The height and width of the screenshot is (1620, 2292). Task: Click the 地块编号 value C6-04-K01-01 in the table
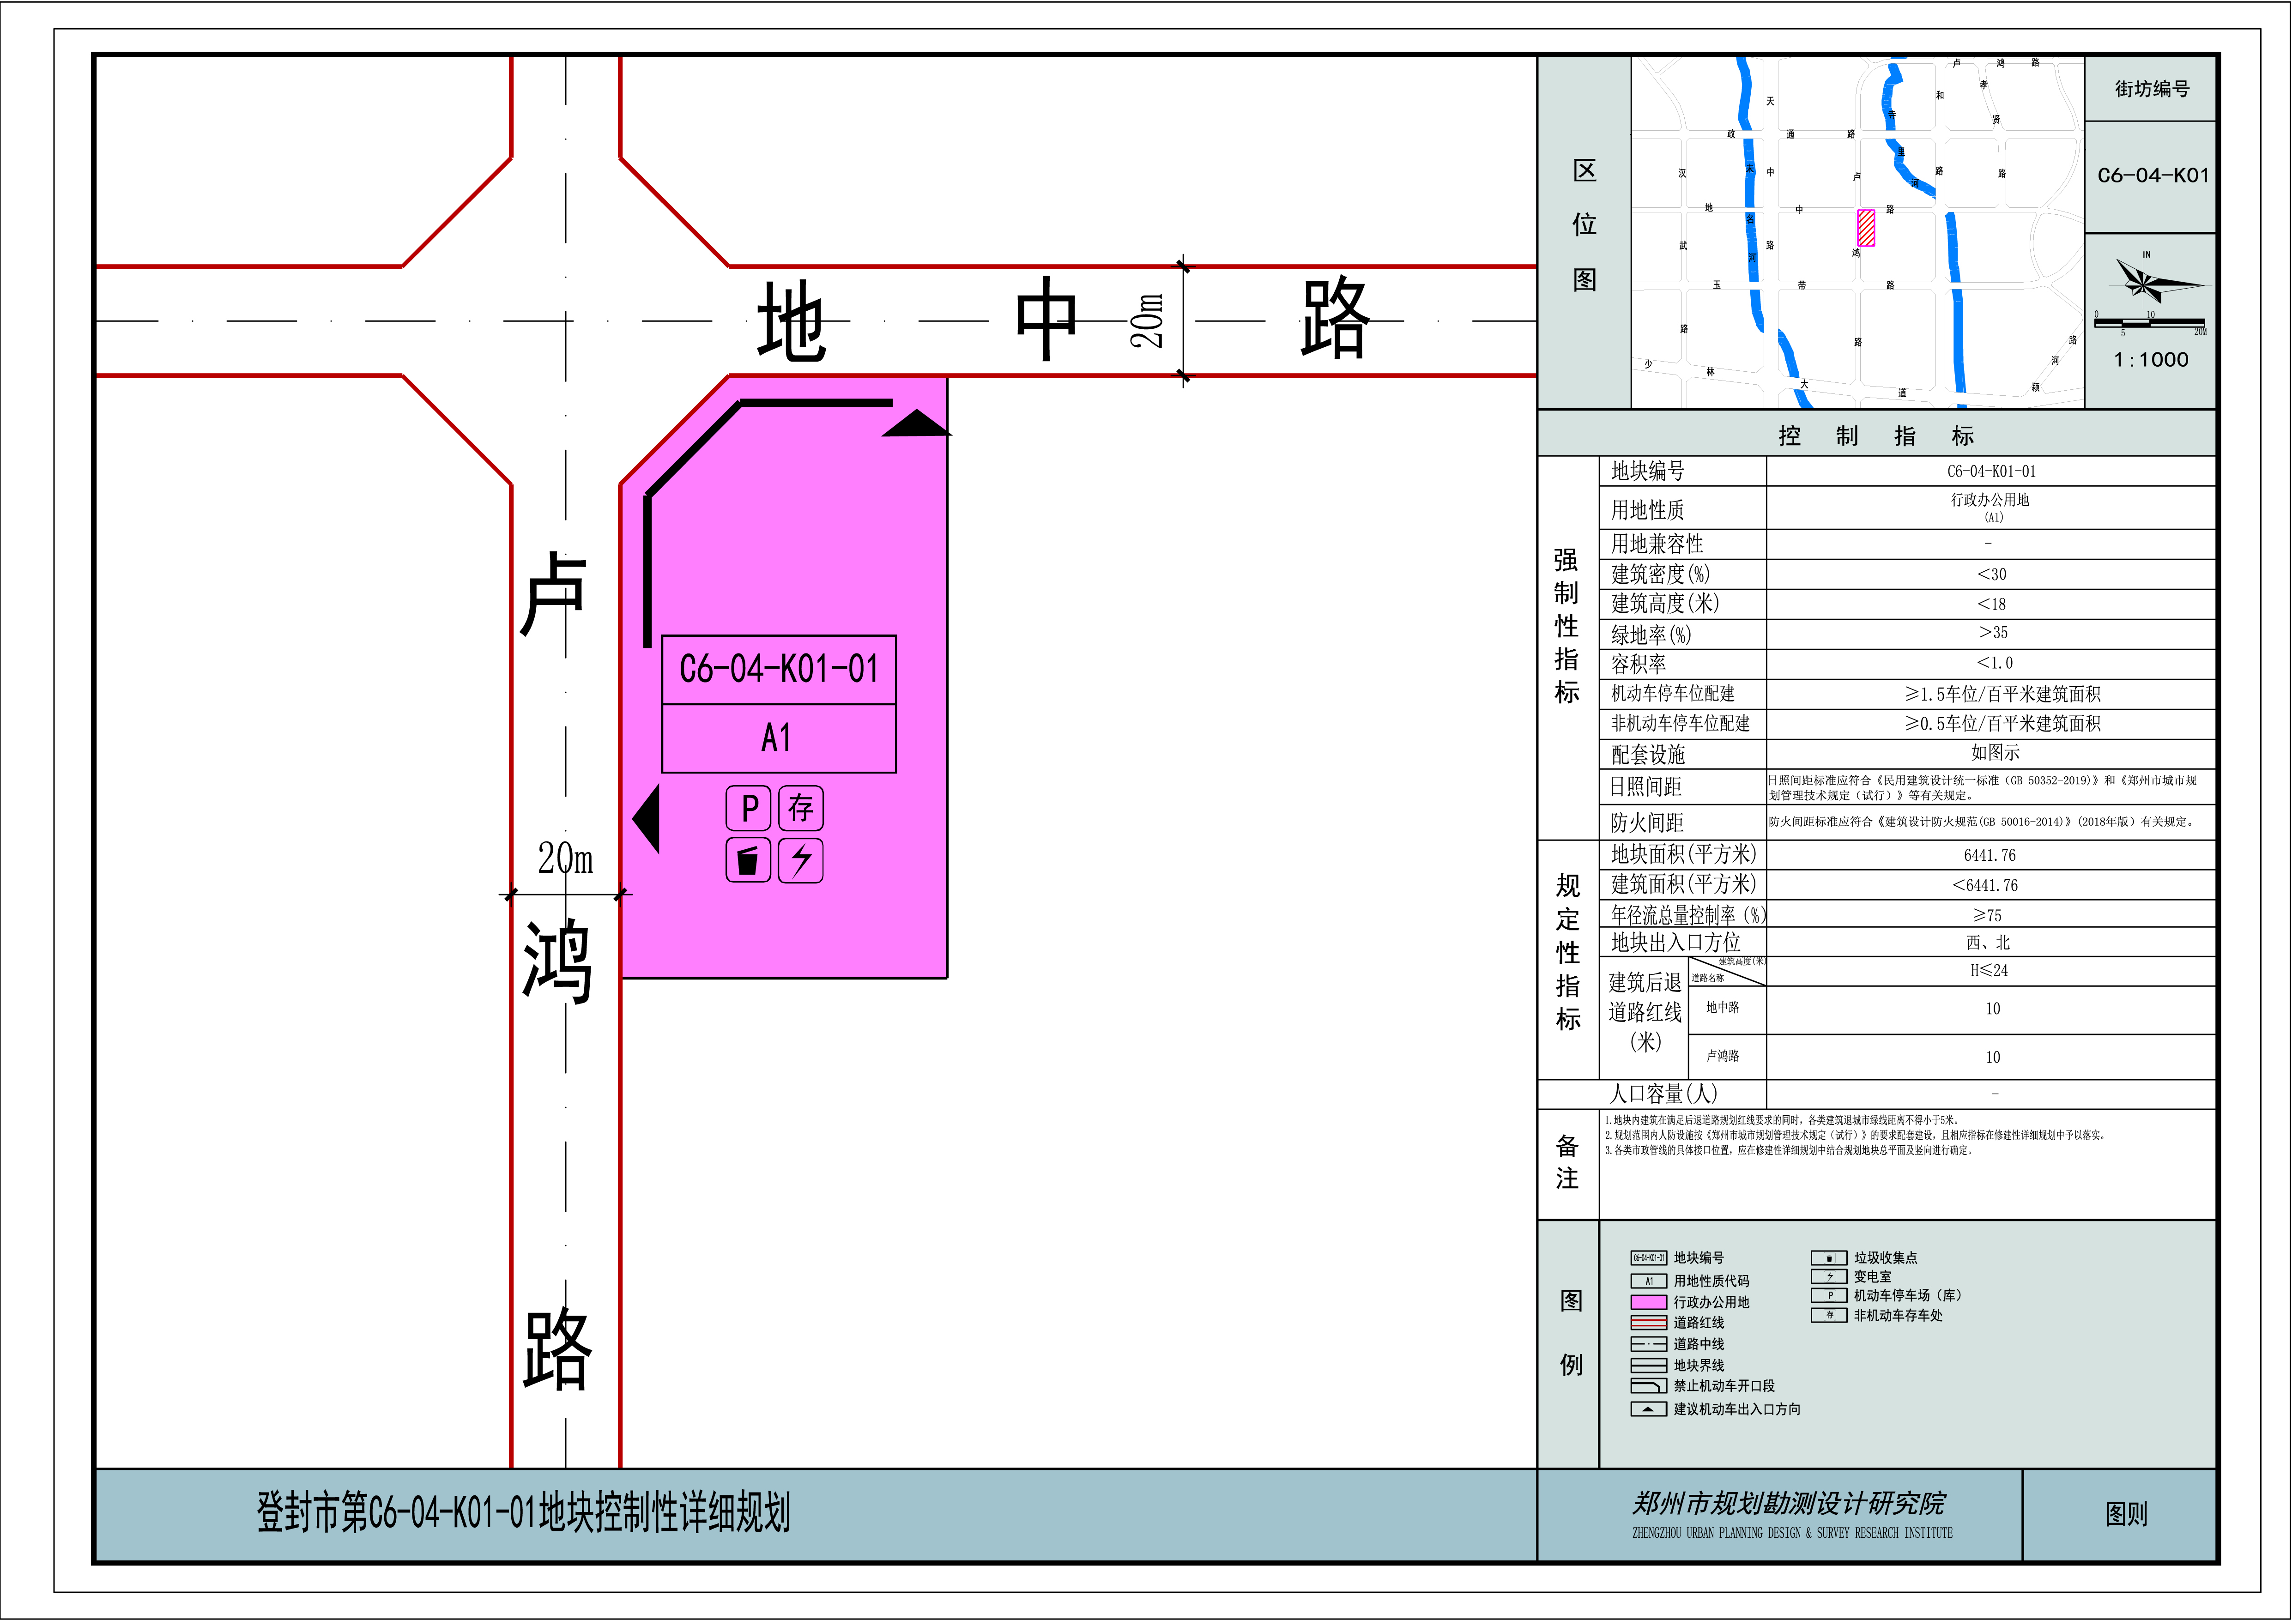(1990, 471)
